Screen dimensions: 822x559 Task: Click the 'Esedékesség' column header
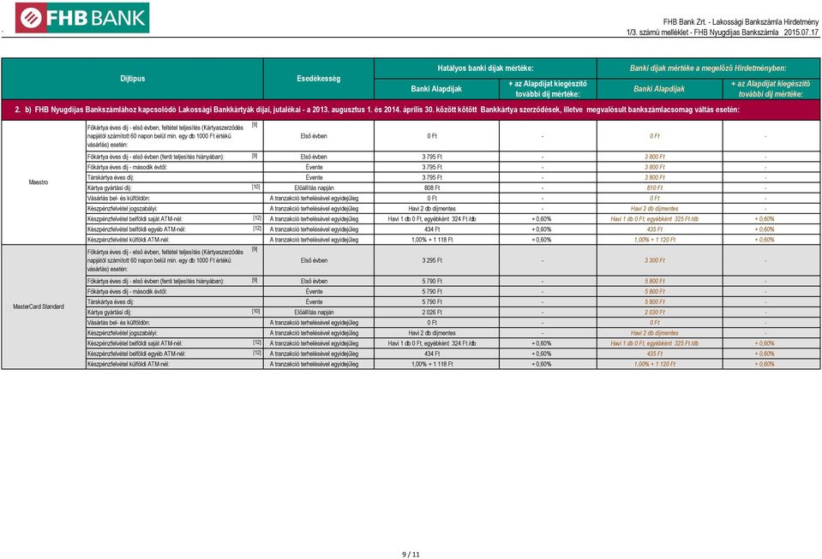tap(319, 79)
